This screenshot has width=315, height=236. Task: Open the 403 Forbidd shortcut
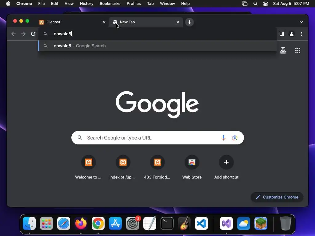tap(157, 167)
